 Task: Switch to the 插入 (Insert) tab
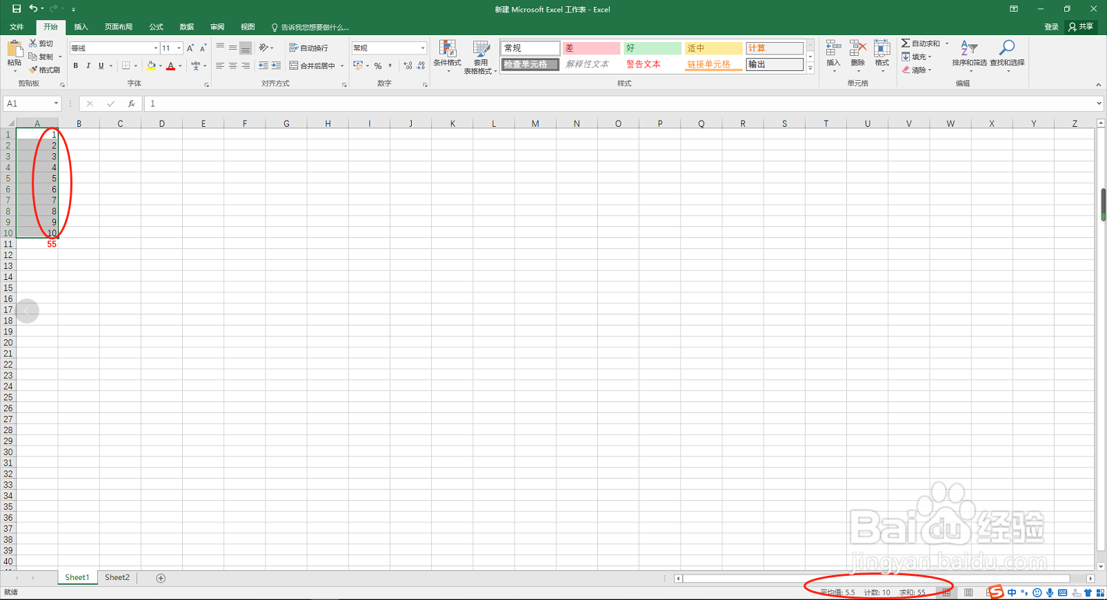pos(81,27)
